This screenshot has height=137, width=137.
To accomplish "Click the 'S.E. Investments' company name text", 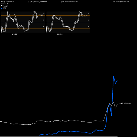I will click(x=68, y=2).
